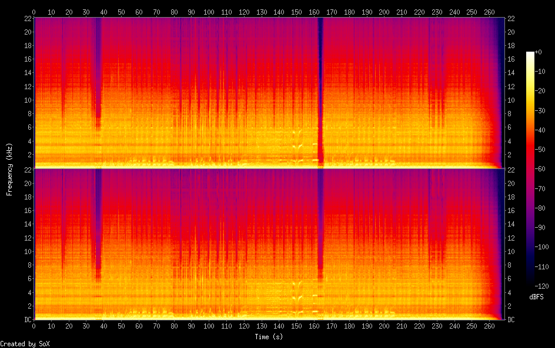
Task: Click the dBFS color scale gradient bar
Action: [x=530, y=169]
